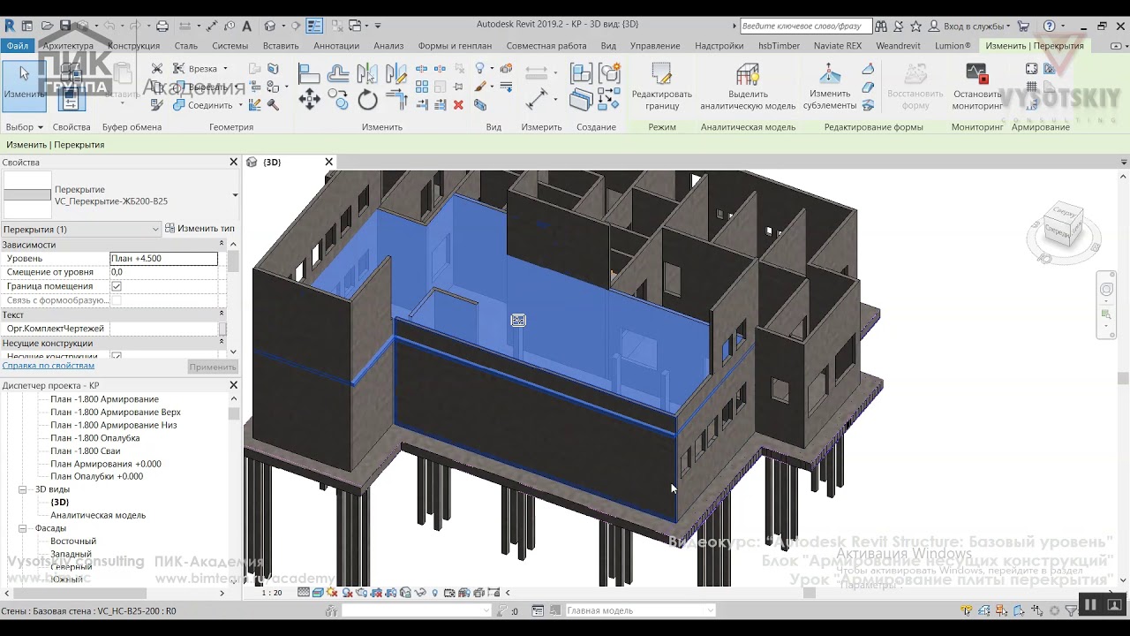This screenshot has height=636, width=1130.
Task: Collapse the Фасады tree node
Action: pyautogui.click(x=23, y=528)
